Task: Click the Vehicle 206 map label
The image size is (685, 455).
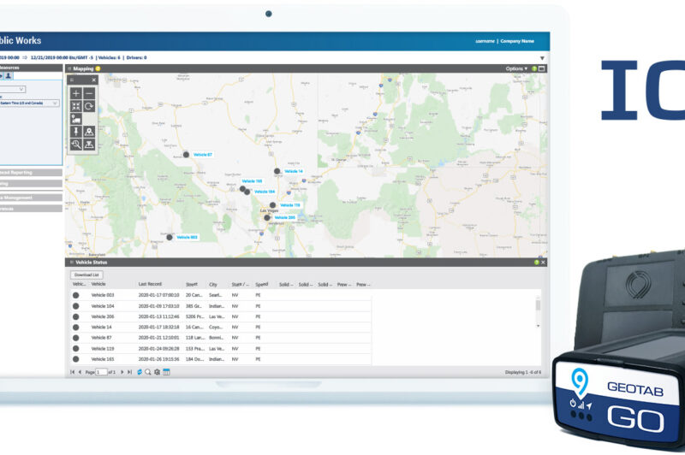Action: point(285,217)
